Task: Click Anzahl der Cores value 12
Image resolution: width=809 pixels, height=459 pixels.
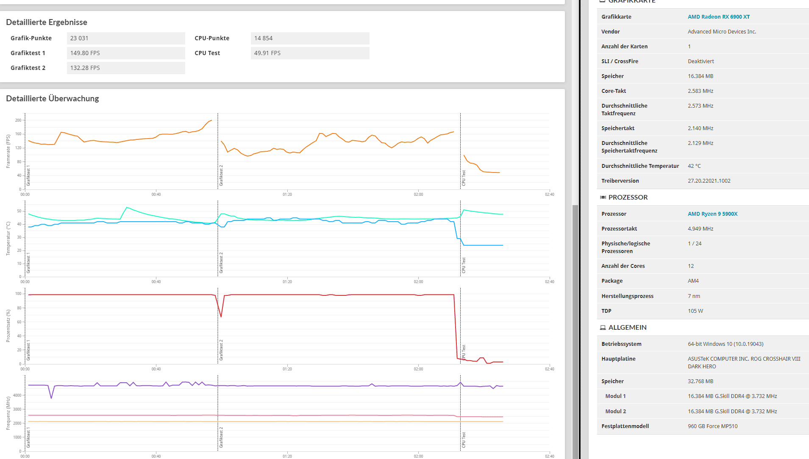Action: (x=691, y=266)
